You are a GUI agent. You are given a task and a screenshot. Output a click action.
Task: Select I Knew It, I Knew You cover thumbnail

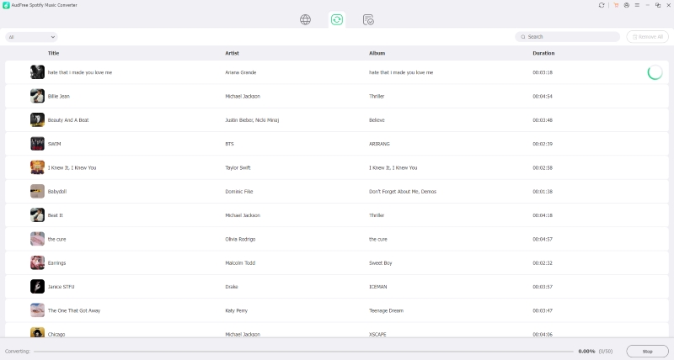tap(37, 167)
